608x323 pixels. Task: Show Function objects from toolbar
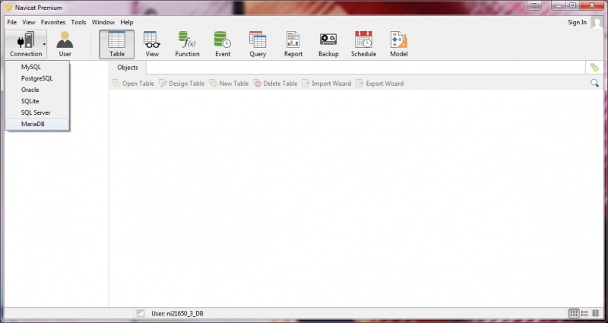187,44
